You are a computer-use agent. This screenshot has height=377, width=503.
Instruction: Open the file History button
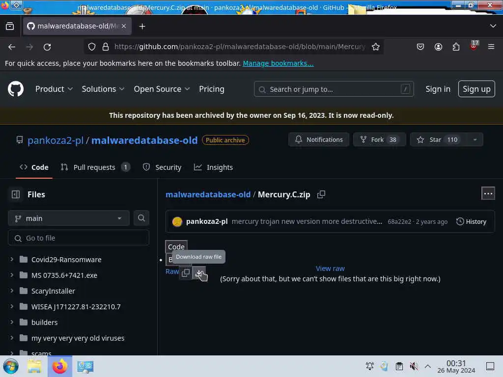[x=471, y=221]
